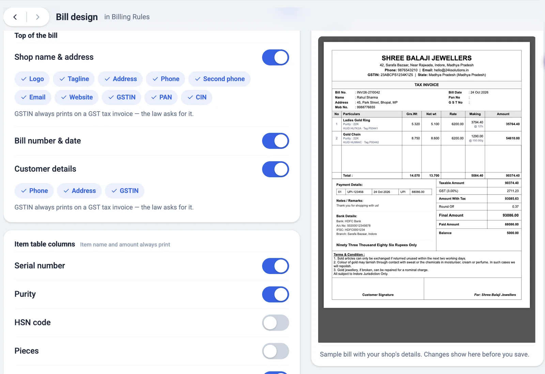Click "SHREE BALAJI JEWELLERS" in the preview
The image size is (545, 374).
tap(426, 58)
